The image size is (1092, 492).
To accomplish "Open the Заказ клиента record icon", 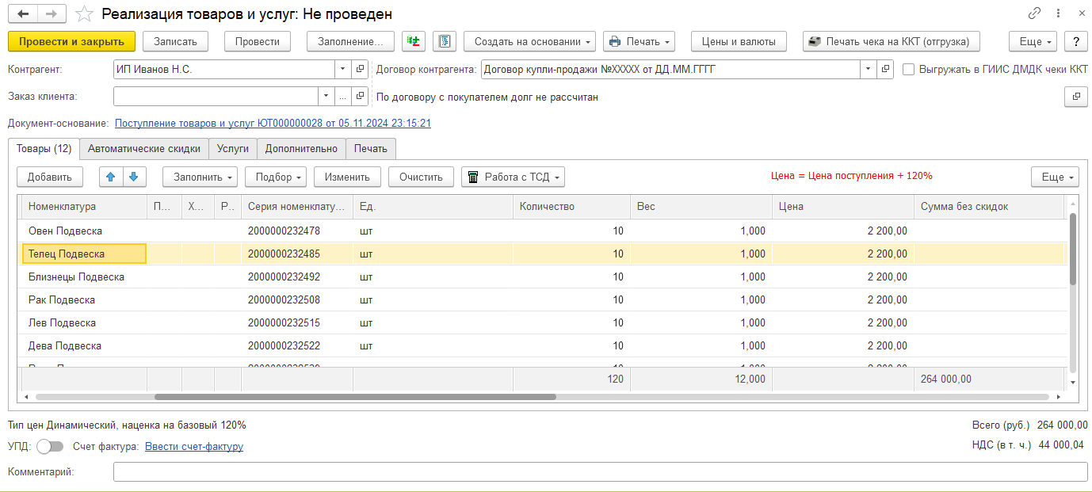I will coord(360,97).
